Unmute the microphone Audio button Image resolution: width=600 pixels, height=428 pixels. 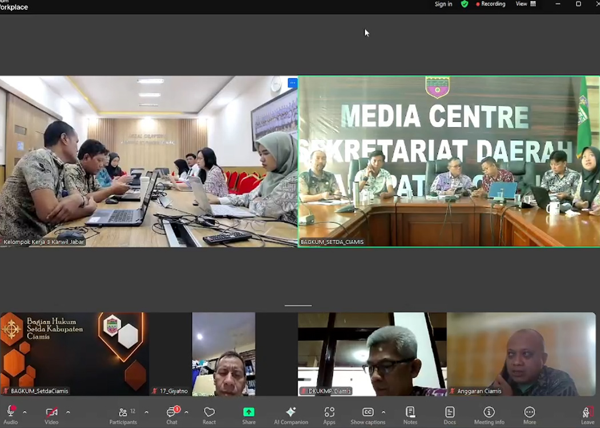tap(10, 415)
